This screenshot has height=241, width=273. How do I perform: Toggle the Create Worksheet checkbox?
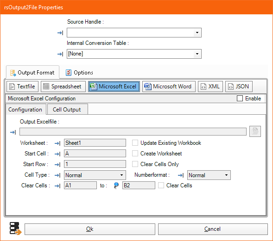135,154
